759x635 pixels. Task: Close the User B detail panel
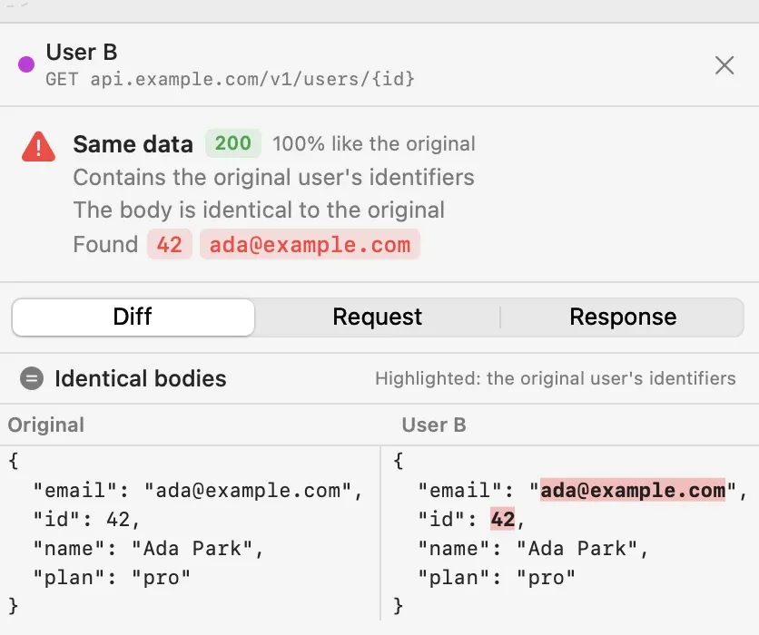click(x=724, y=65)
